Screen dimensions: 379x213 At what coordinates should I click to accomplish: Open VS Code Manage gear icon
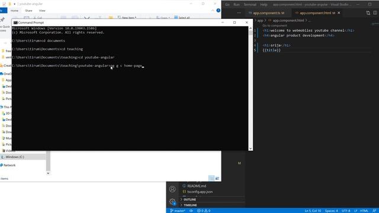point(172,202)
